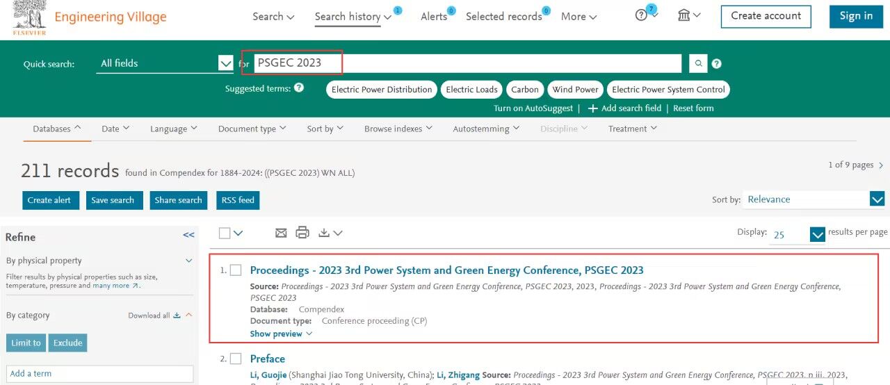
Task: Download all categories icon
Action: coord(177,315)
